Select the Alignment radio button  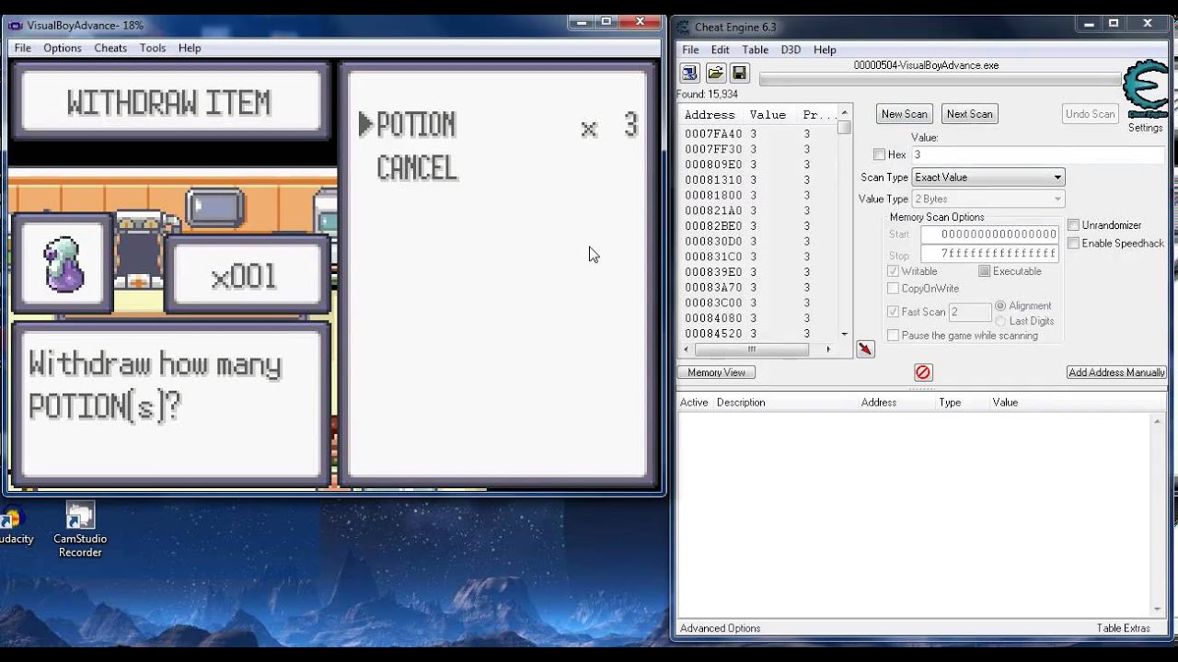1000,305
